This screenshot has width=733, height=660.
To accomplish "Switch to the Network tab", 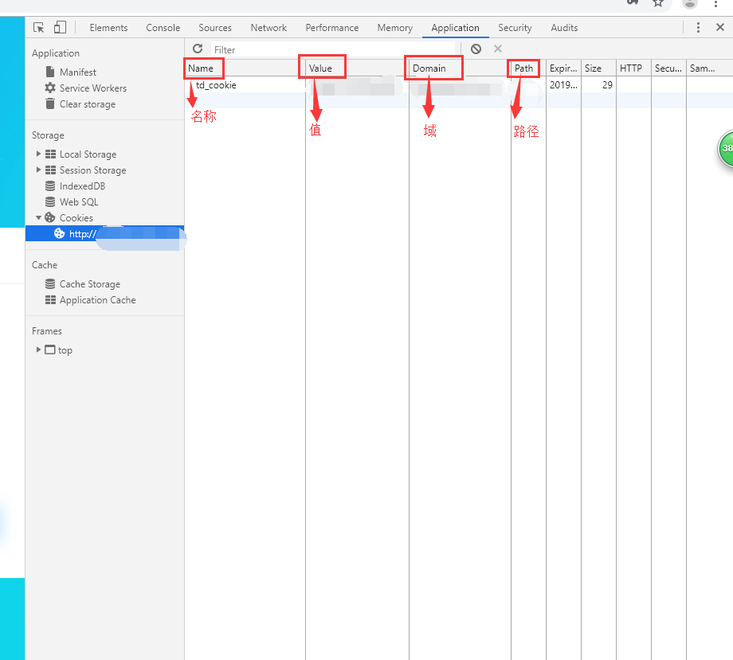I will tap(269, 28).
